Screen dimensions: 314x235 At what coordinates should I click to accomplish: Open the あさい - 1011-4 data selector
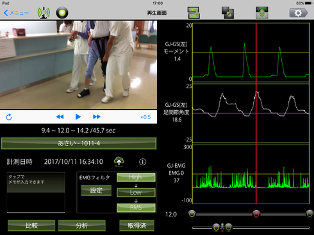(x=79, y=143)
